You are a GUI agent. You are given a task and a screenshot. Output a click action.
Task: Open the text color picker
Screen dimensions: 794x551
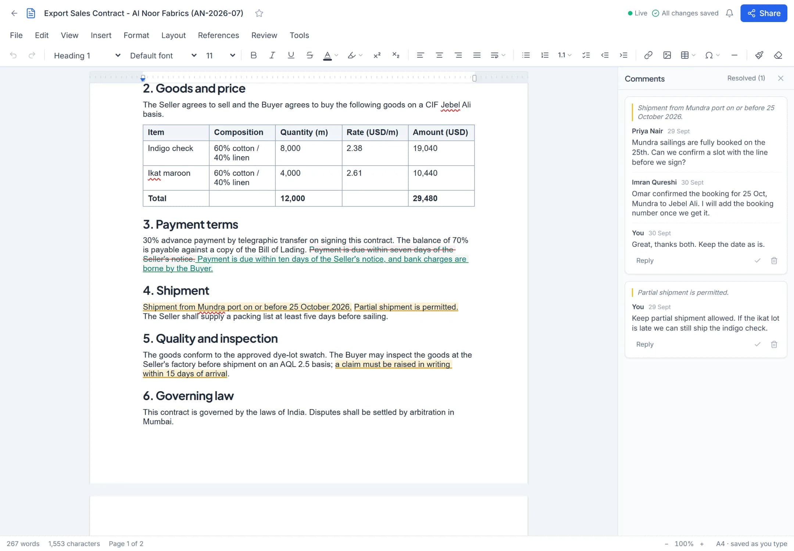pos(331,55)
